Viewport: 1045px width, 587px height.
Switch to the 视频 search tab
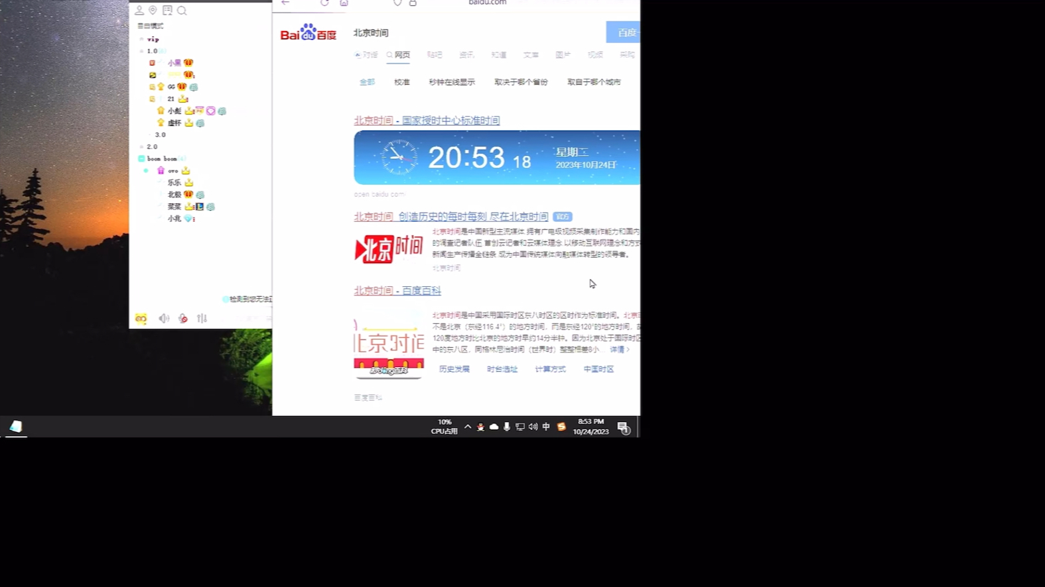(x=595, y=55)
